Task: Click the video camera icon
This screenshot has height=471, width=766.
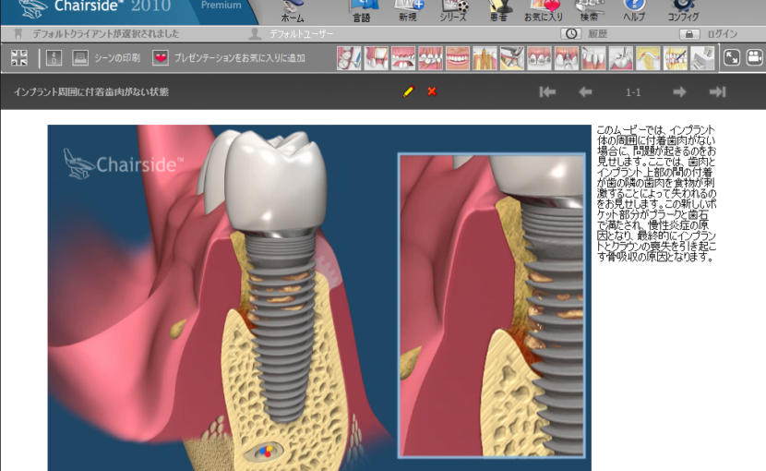Action: pyautogui.click(x=754, y=57)
